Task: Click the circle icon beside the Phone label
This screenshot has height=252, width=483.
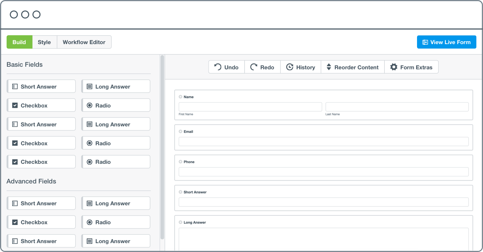Action: point(181,162)
